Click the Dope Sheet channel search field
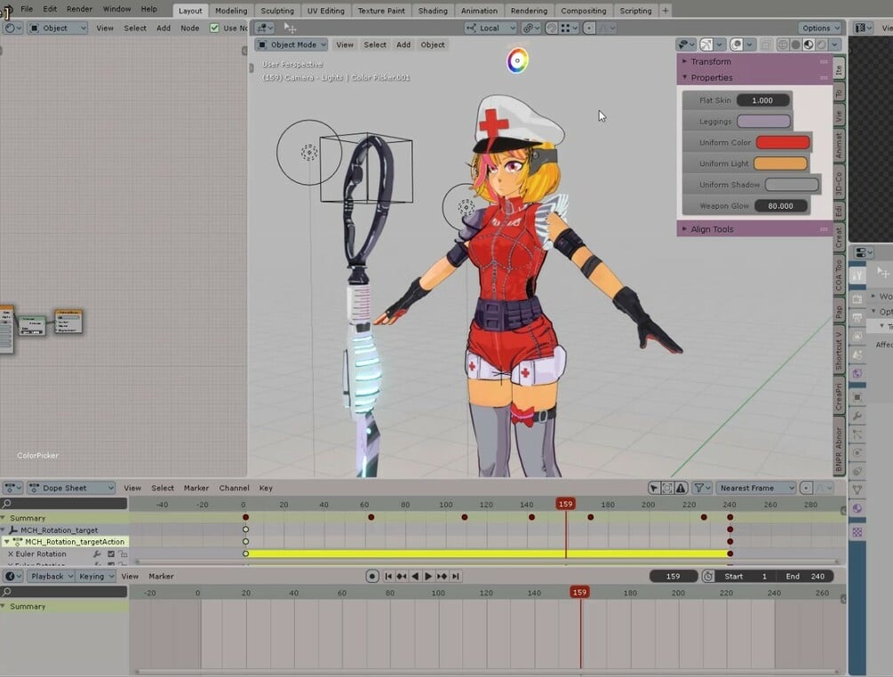893x677 pixels. [64, 504]
